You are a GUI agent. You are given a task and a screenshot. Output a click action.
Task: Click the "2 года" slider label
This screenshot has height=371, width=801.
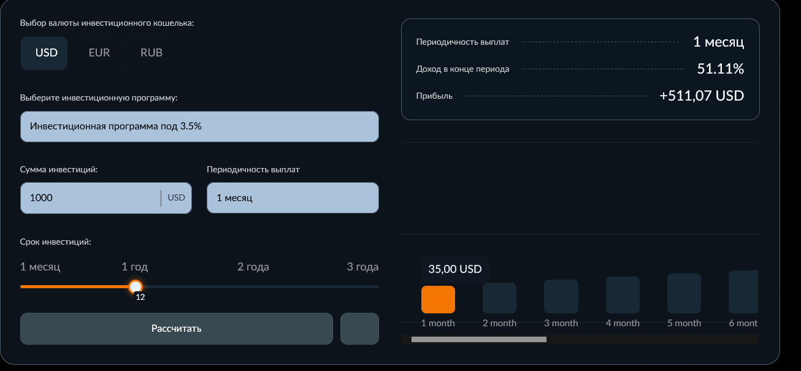pyautogui.click(x=253, y=267)
